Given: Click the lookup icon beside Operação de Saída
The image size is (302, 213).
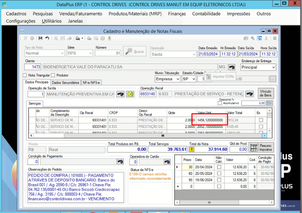Looking at the screenshot, I should pos(120,94).
